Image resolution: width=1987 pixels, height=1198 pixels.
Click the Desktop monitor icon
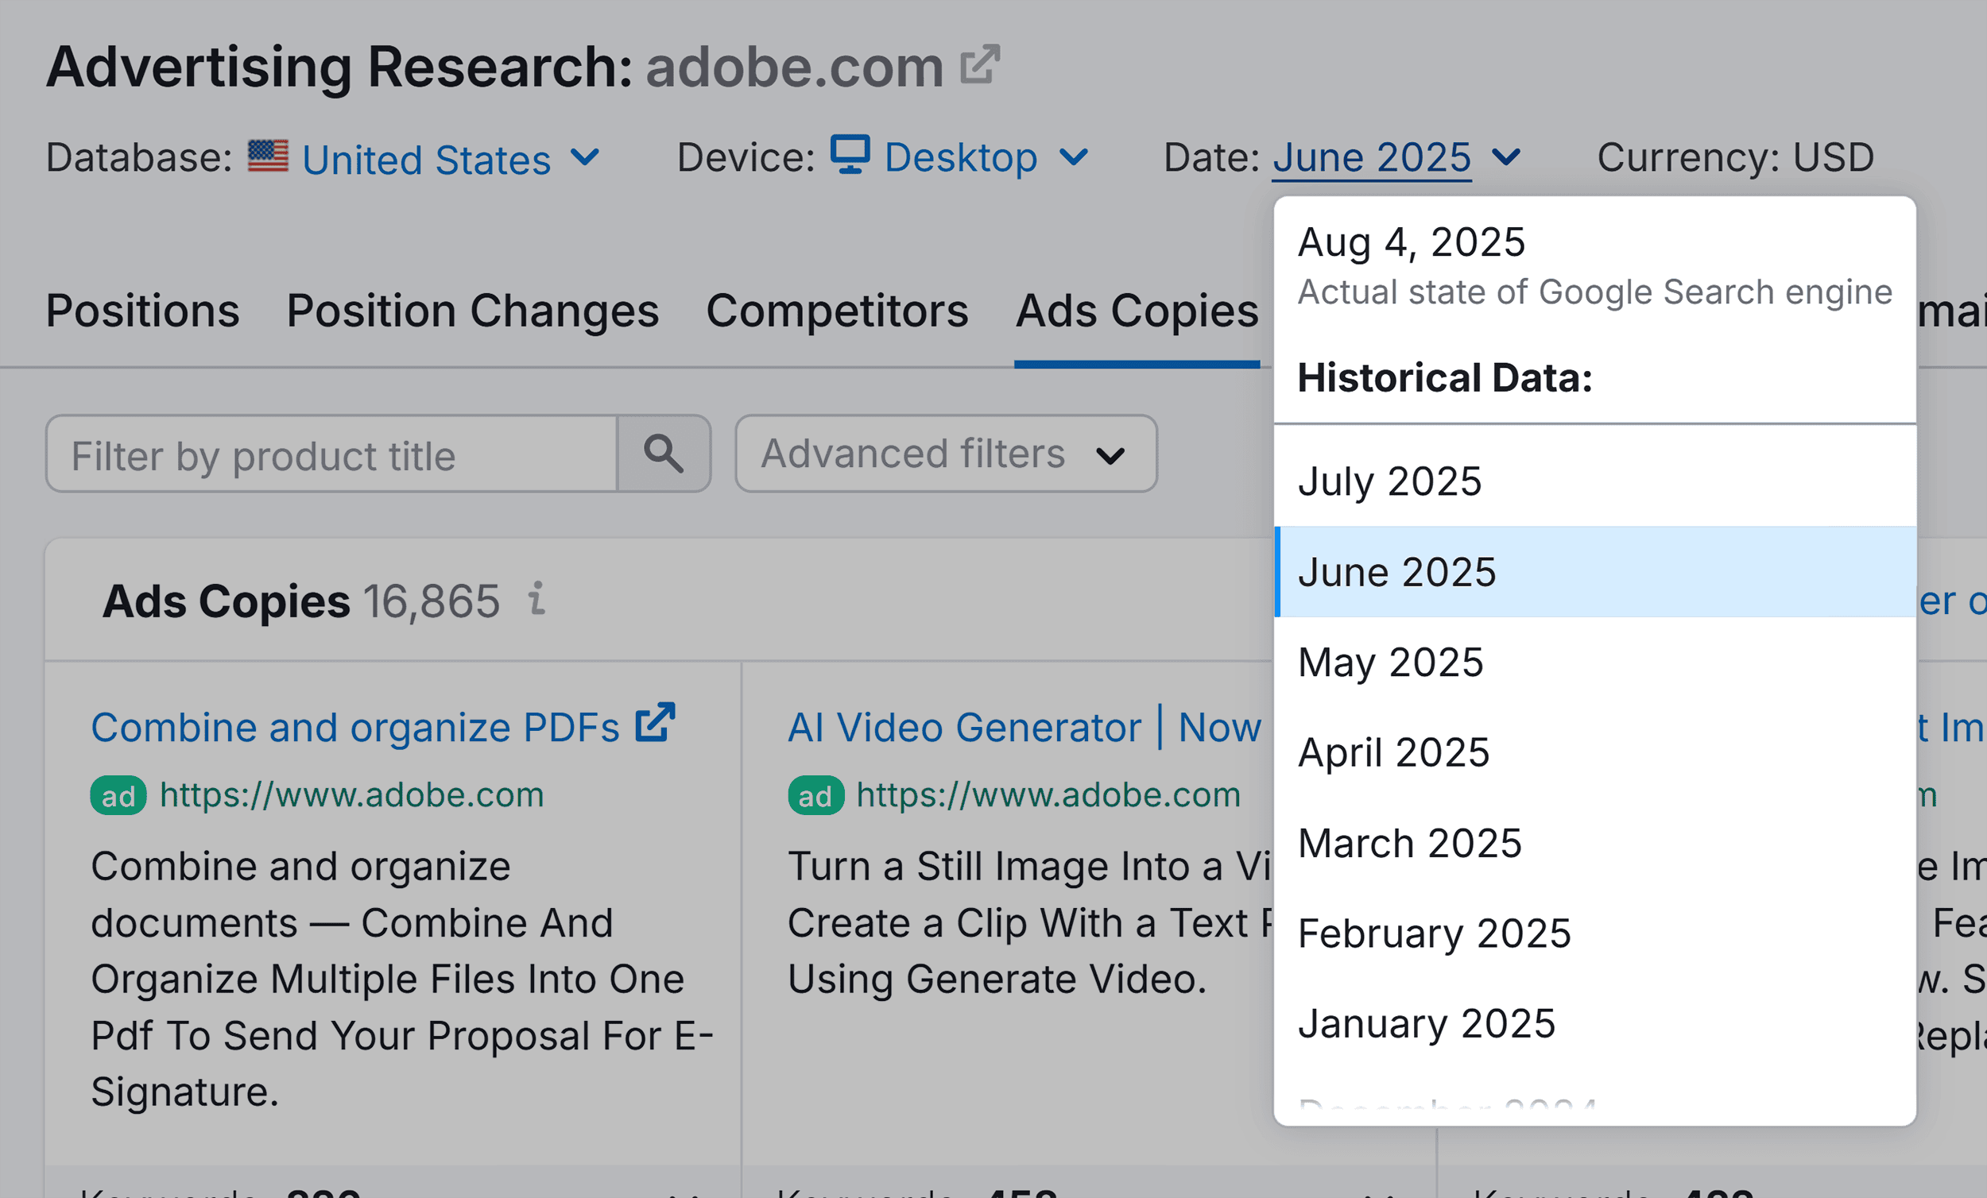coord(850,154)
